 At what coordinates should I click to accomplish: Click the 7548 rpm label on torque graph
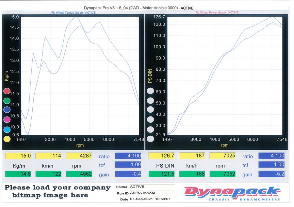(x=139, y=139)
